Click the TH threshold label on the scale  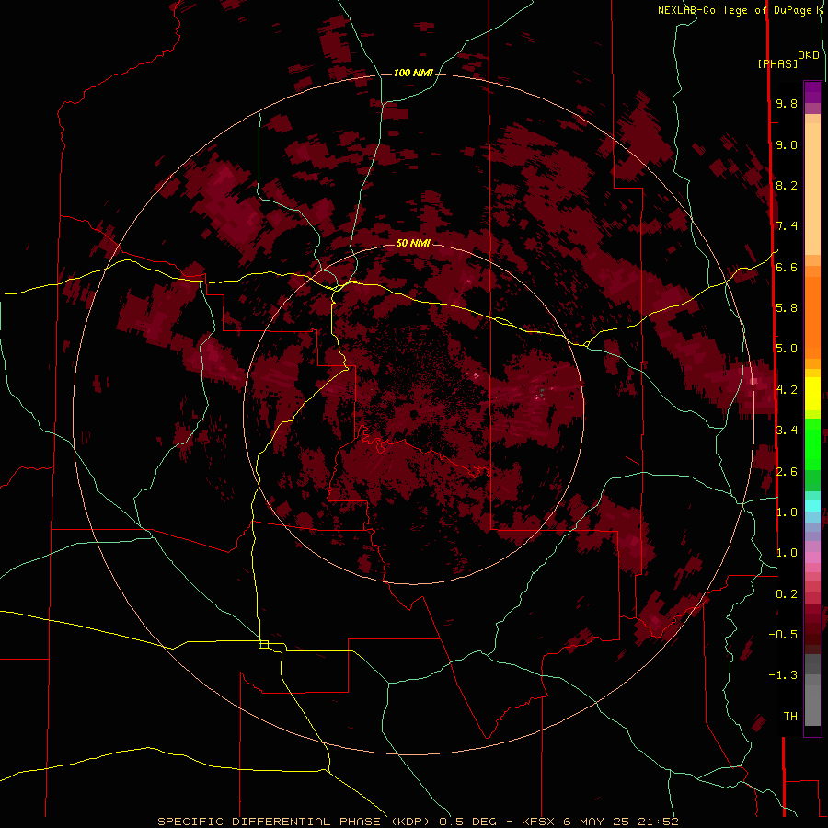(790, 716)
